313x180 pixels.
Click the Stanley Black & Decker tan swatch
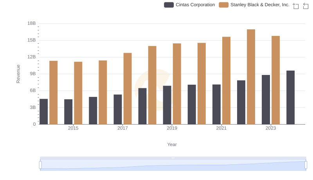coord(223,5)
